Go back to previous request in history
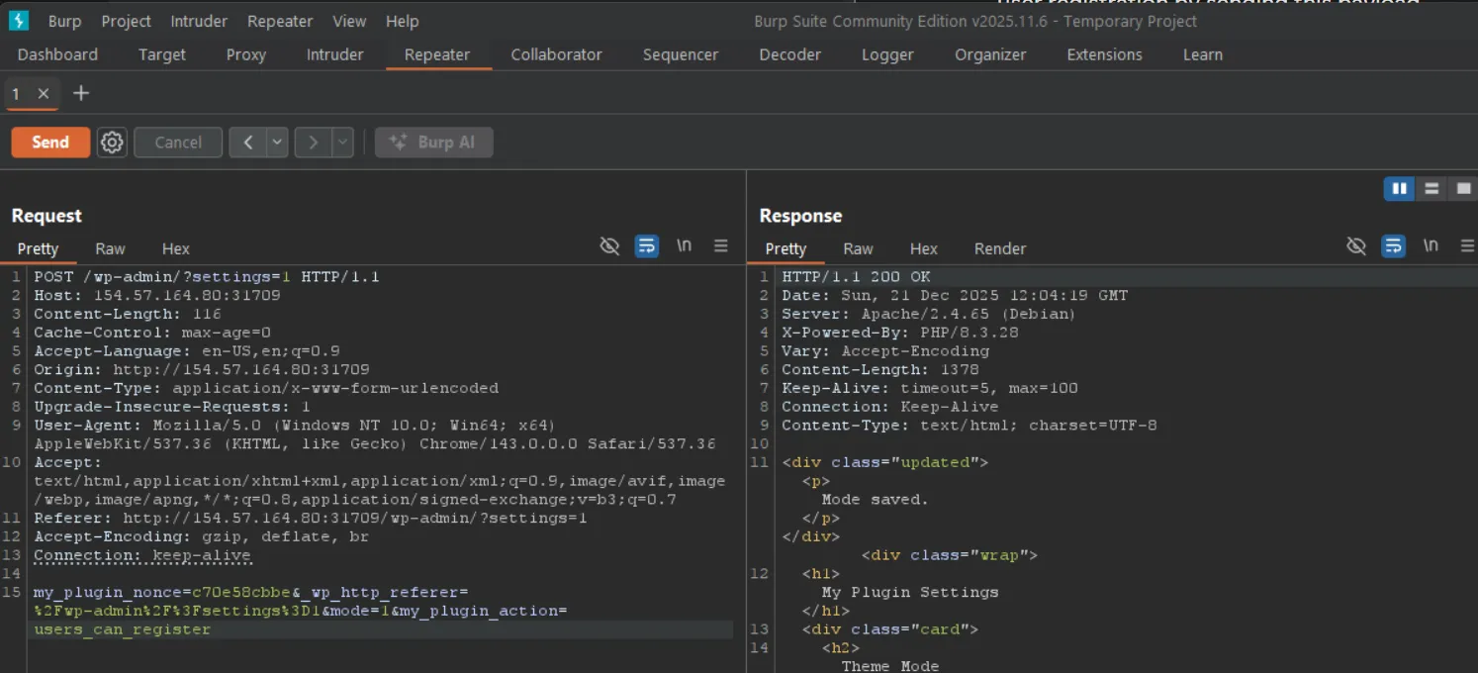 247,143
